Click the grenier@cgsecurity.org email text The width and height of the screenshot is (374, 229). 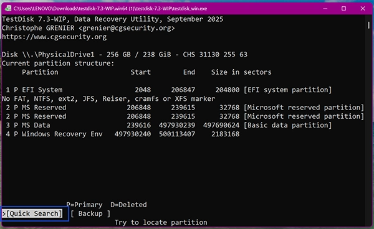pos(127,28)
